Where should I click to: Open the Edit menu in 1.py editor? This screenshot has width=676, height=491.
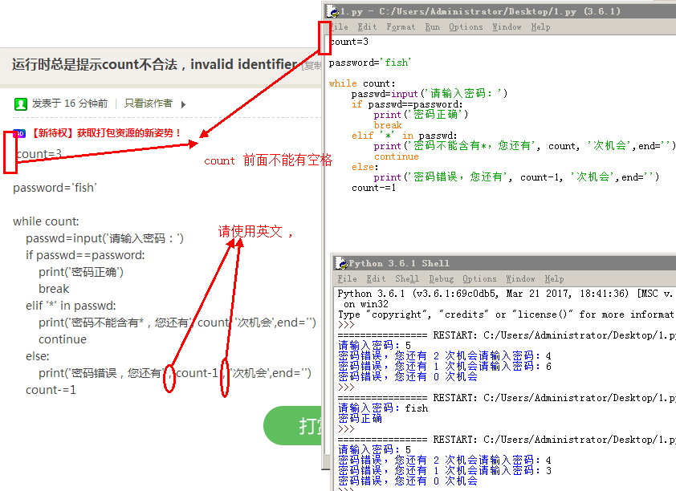click(367, 27)
